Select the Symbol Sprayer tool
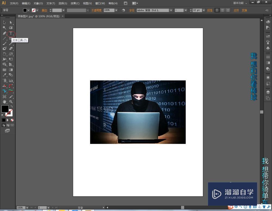The height and width of the screenshot is (211, 272). [5, 81]
